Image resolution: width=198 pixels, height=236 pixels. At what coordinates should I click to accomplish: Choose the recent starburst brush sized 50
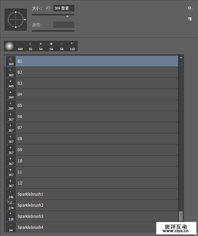pos(30,46)
